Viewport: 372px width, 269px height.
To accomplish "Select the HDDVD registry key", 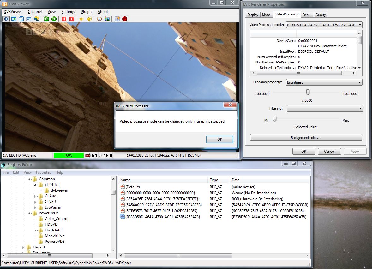I will 51,224.
